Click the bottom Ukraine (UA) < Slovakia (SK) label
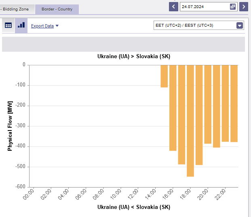This screenshot has height=217, width=251. coord(134,207)
